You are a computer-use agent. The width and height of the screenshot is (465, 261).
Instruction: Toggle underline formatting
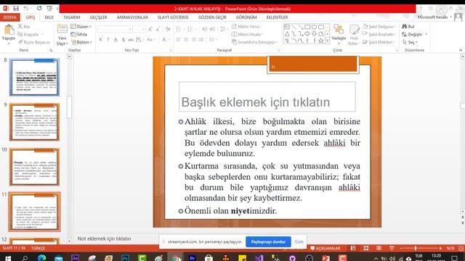click(x=116, y=40)
